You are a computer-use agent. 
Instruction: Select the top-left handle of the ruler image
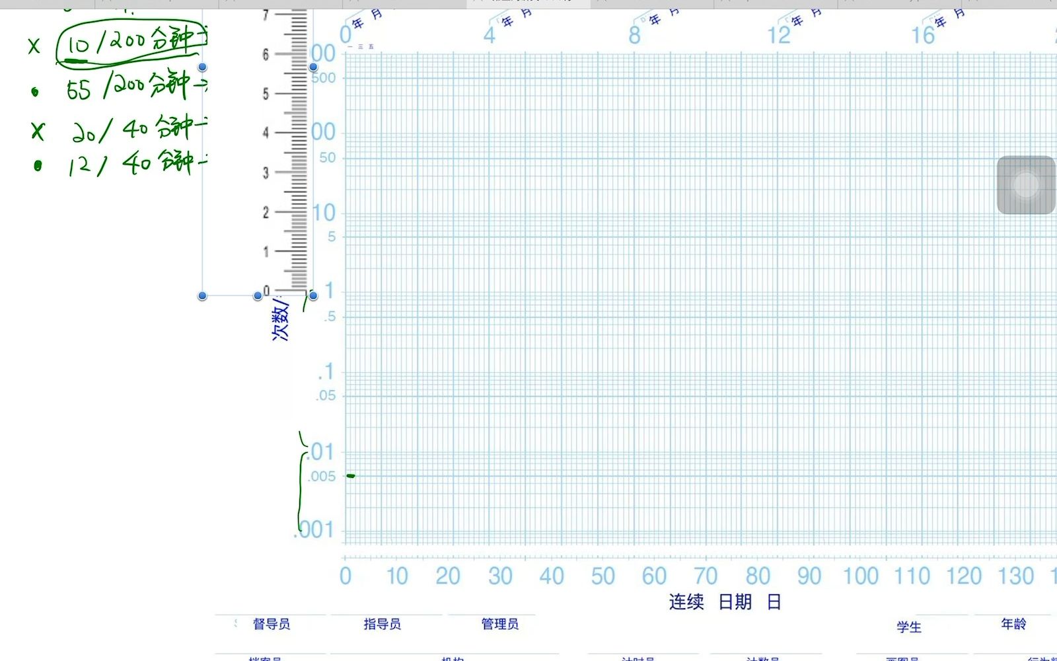(202, 67)
